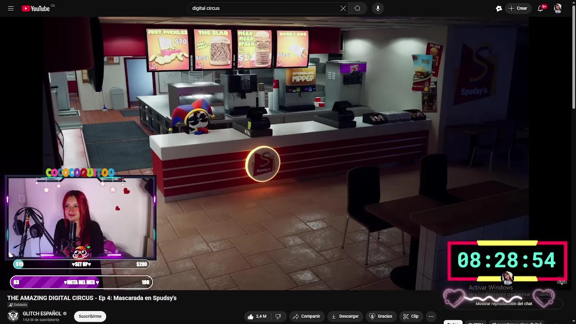
Task: Click the Crear button
Action: pos(518,9)
